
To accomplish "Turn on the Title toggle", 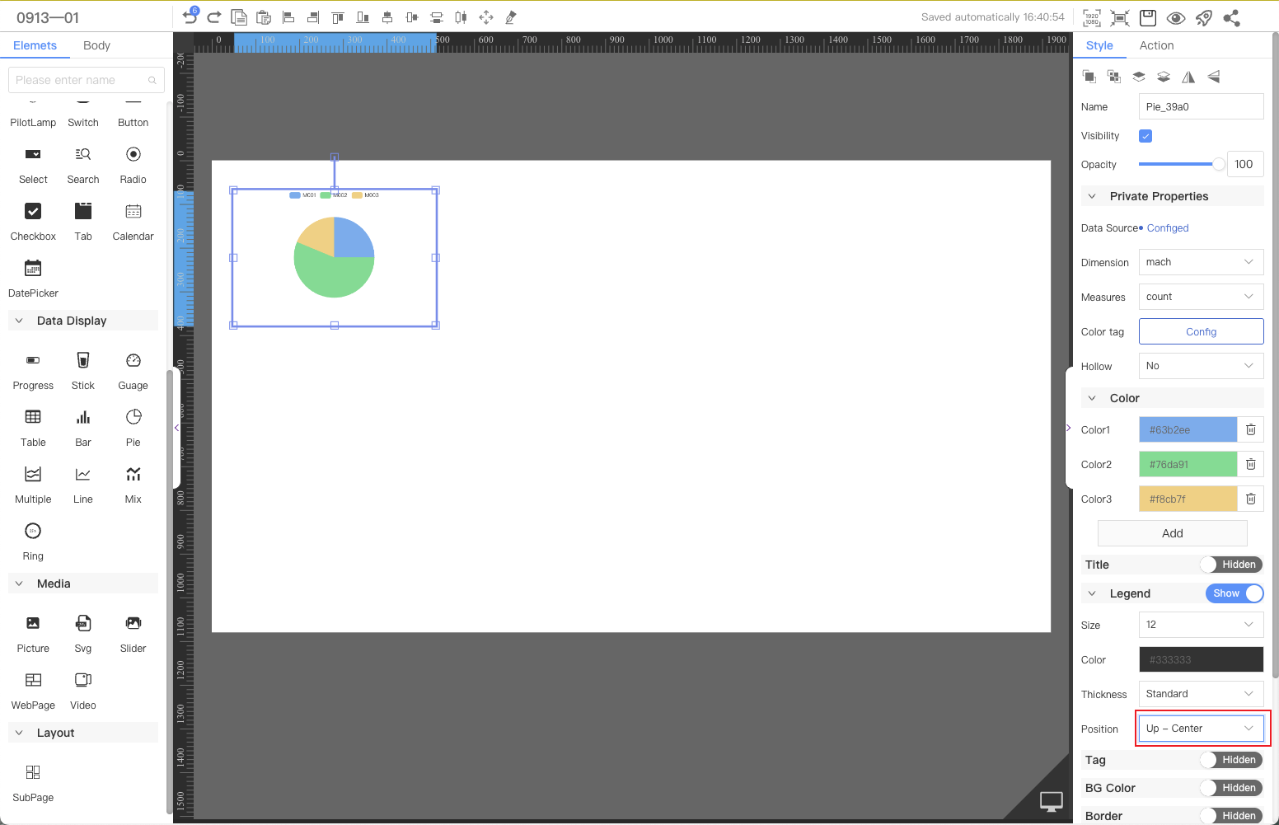I will coord(1231,565).
